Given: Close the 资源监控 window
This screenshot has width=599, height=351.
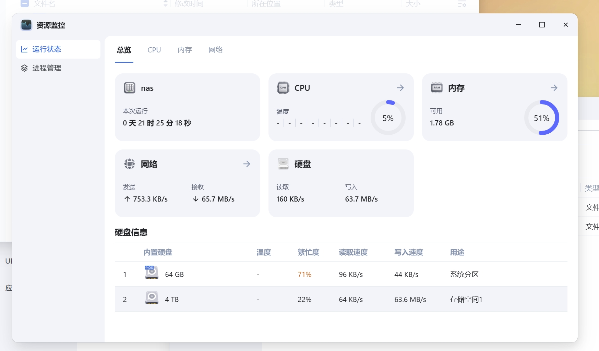Looking at the screenshot, I should [566, 25].
